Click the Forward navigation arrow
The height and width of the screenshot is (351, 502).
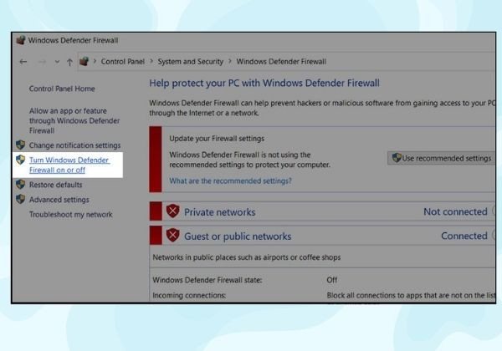coord(42,62)
